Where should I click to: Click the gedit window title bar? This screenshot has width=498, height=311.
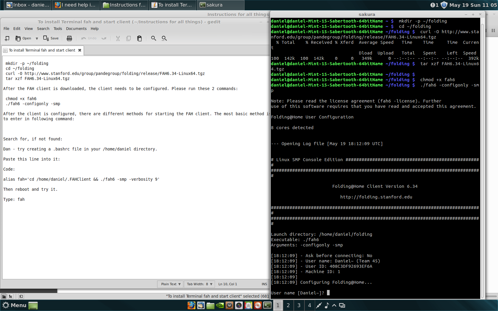(x=129, y=22)
